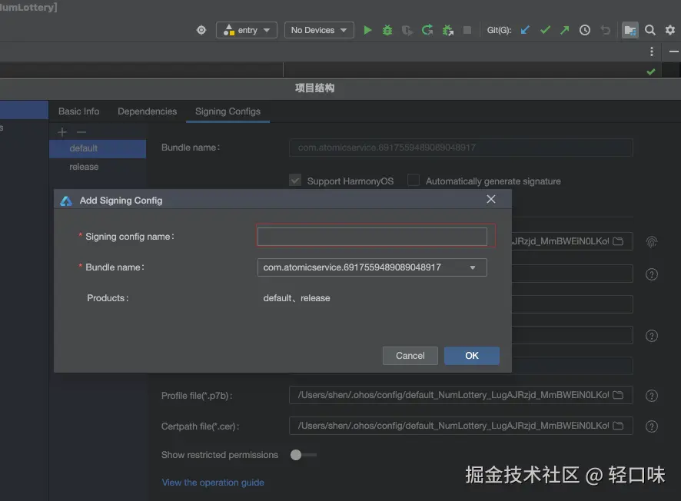This screenshot has height=501, width=681.
Task: Open the vertical three-dot options menu
Action: (652, 51)
